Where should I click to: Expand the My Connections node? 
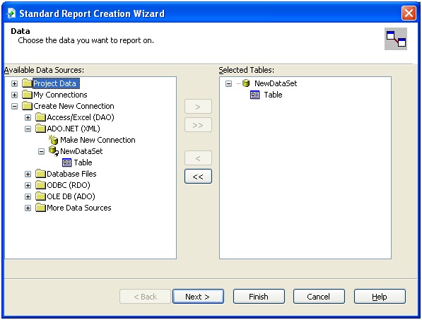pos(15,95)
